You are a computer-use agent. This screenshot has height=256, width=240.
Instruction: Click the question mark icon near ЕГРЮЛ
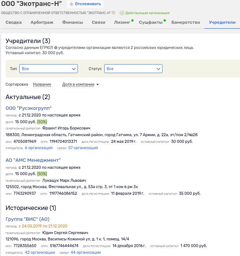(x=56, y=47)
